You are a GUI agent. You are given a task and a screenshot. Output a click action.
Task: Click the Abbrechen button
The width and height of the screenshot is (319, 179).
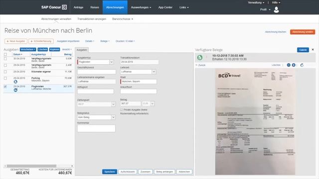(184, 172)
